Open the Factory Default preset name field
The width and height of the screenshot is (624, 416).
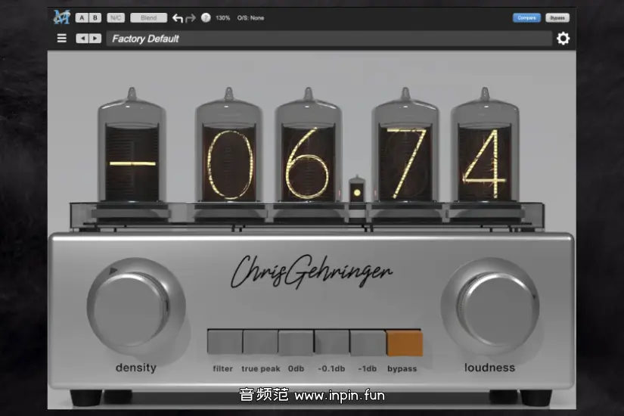[329, 39]
